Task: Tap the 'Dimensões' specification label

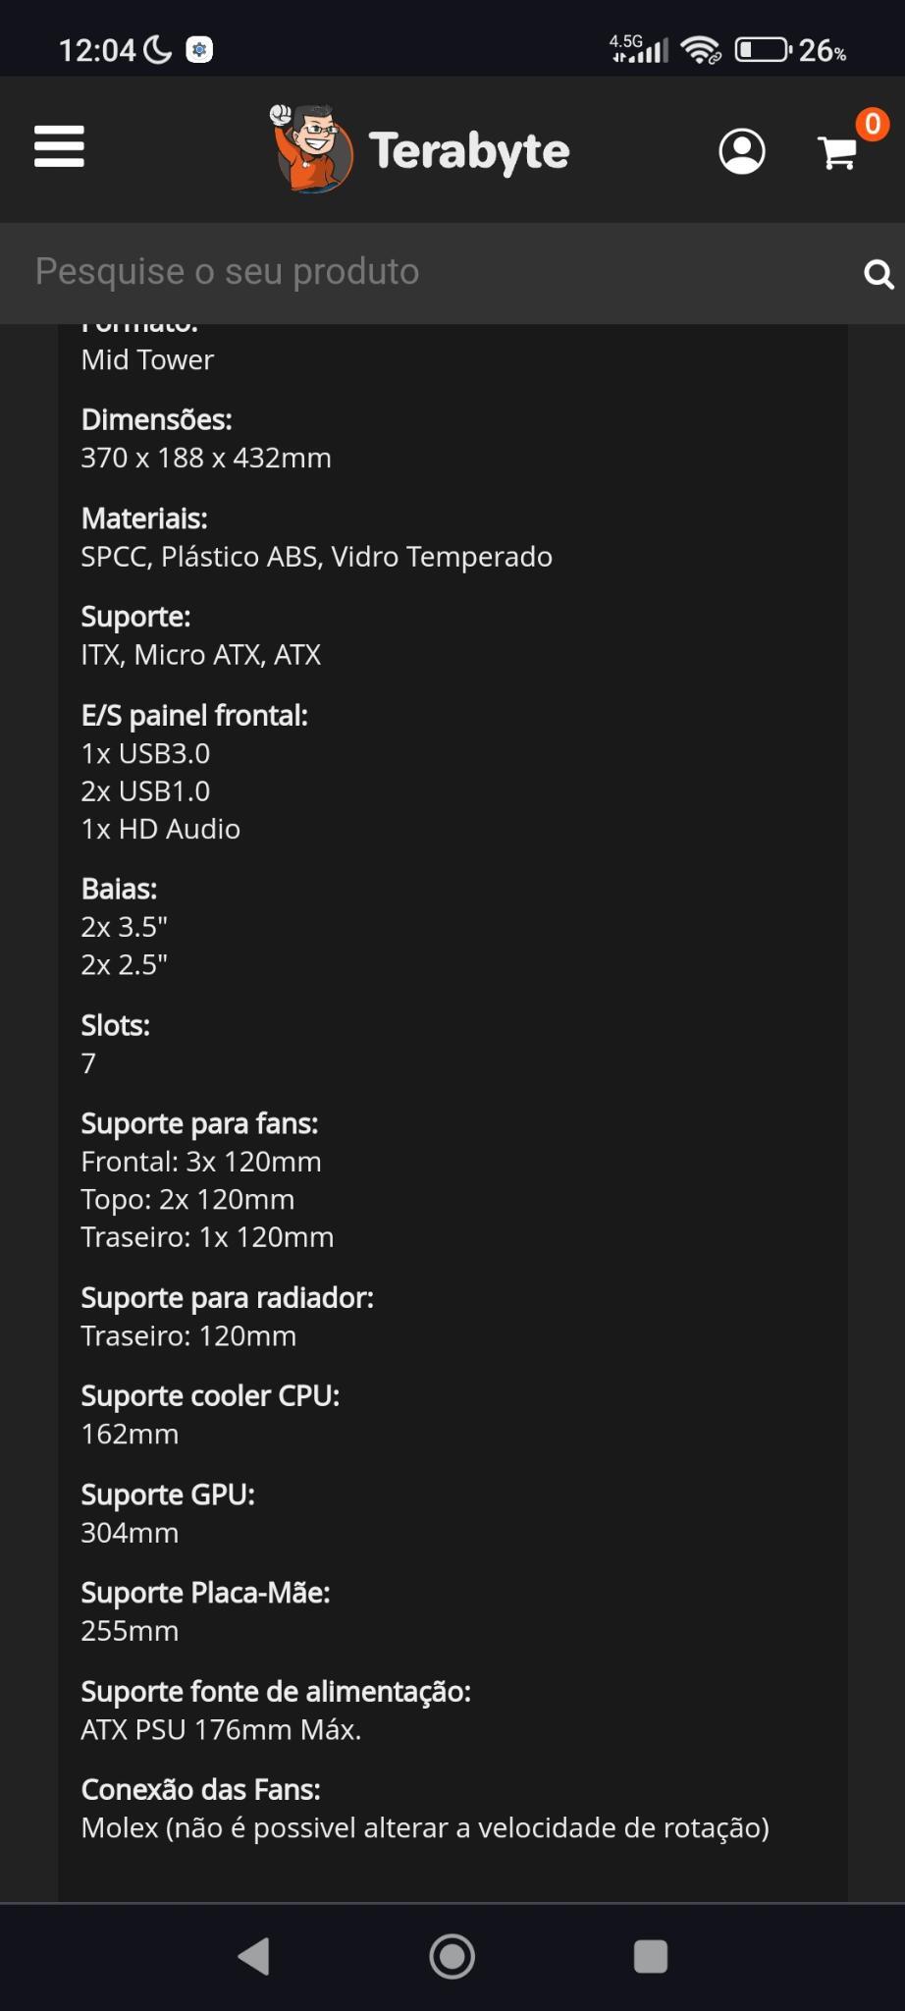Action: coord(157,419)
